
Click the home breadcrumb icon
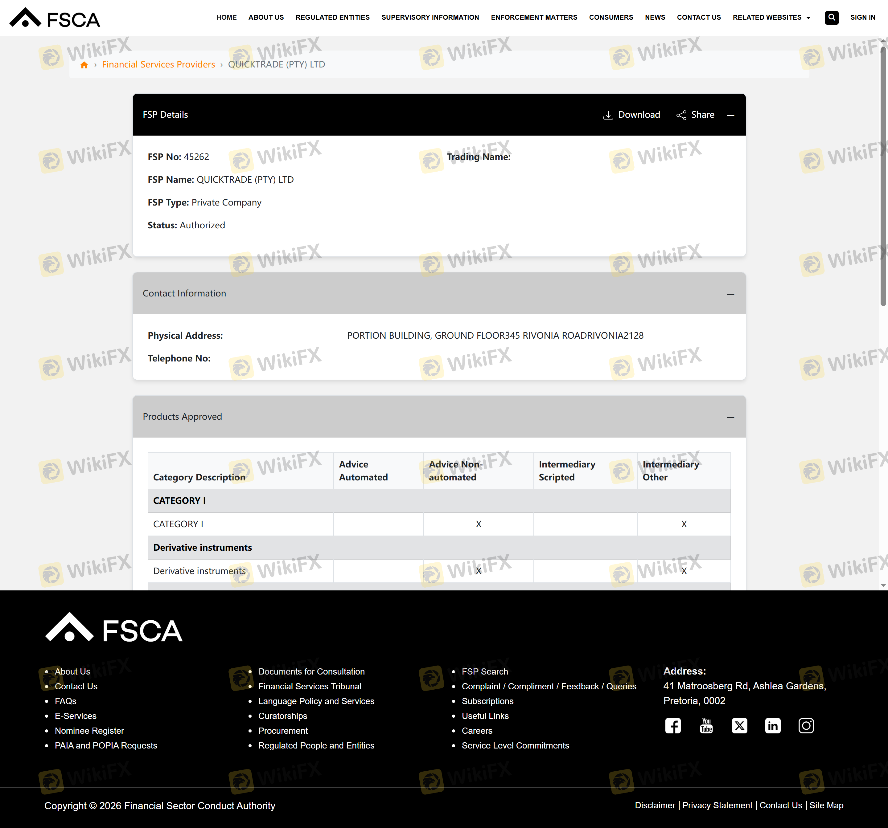click(84, 65)
